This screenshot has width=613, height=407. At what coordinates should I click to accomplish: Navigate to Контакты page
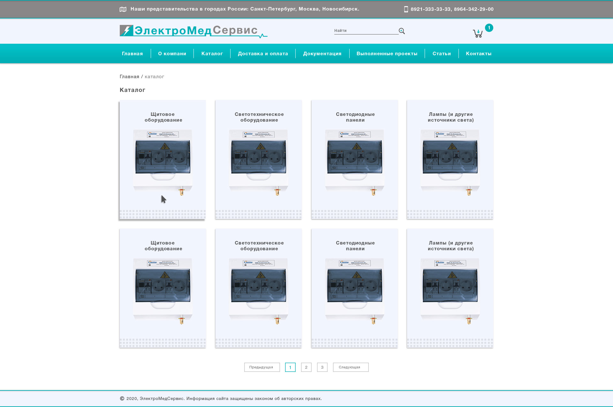coord(478,54)
